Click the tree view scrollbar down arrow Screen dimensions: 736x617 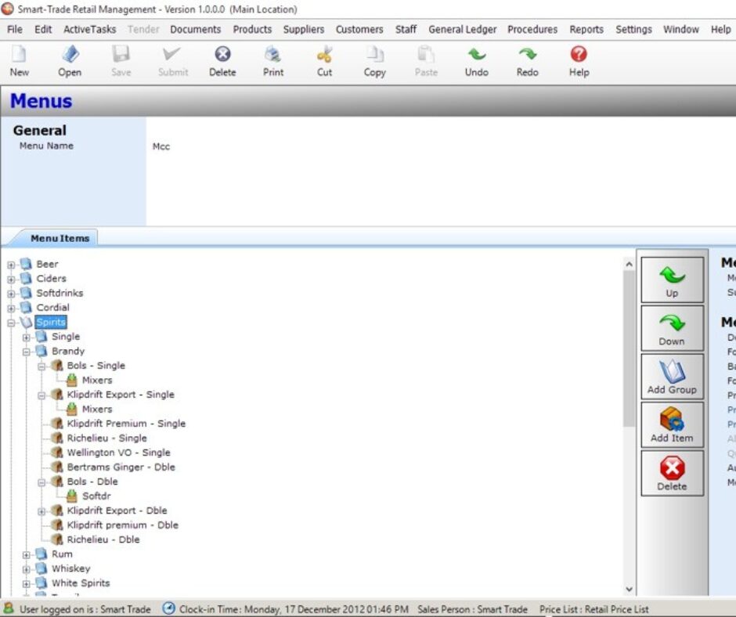(629, 589)
